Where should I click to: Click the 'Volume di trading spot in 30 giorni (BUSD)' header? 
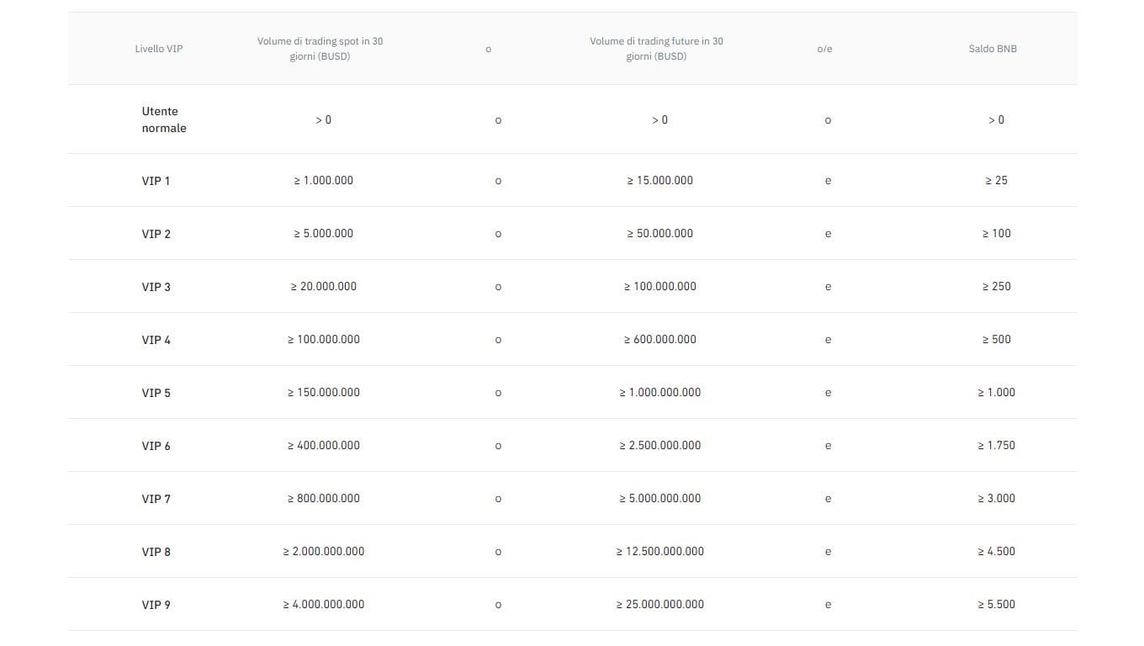click(x=320, y=49)
